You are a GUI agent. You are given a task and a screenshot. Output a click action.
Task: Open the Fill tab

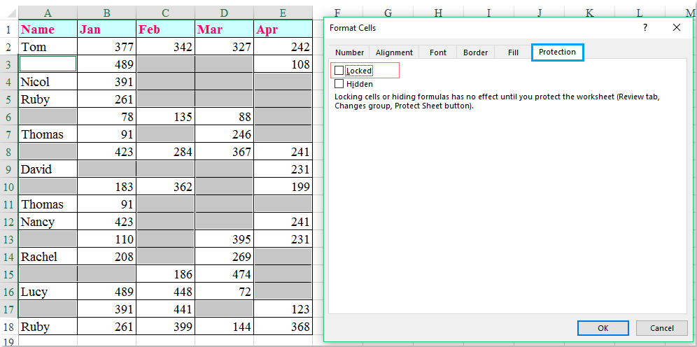point(513,52)
